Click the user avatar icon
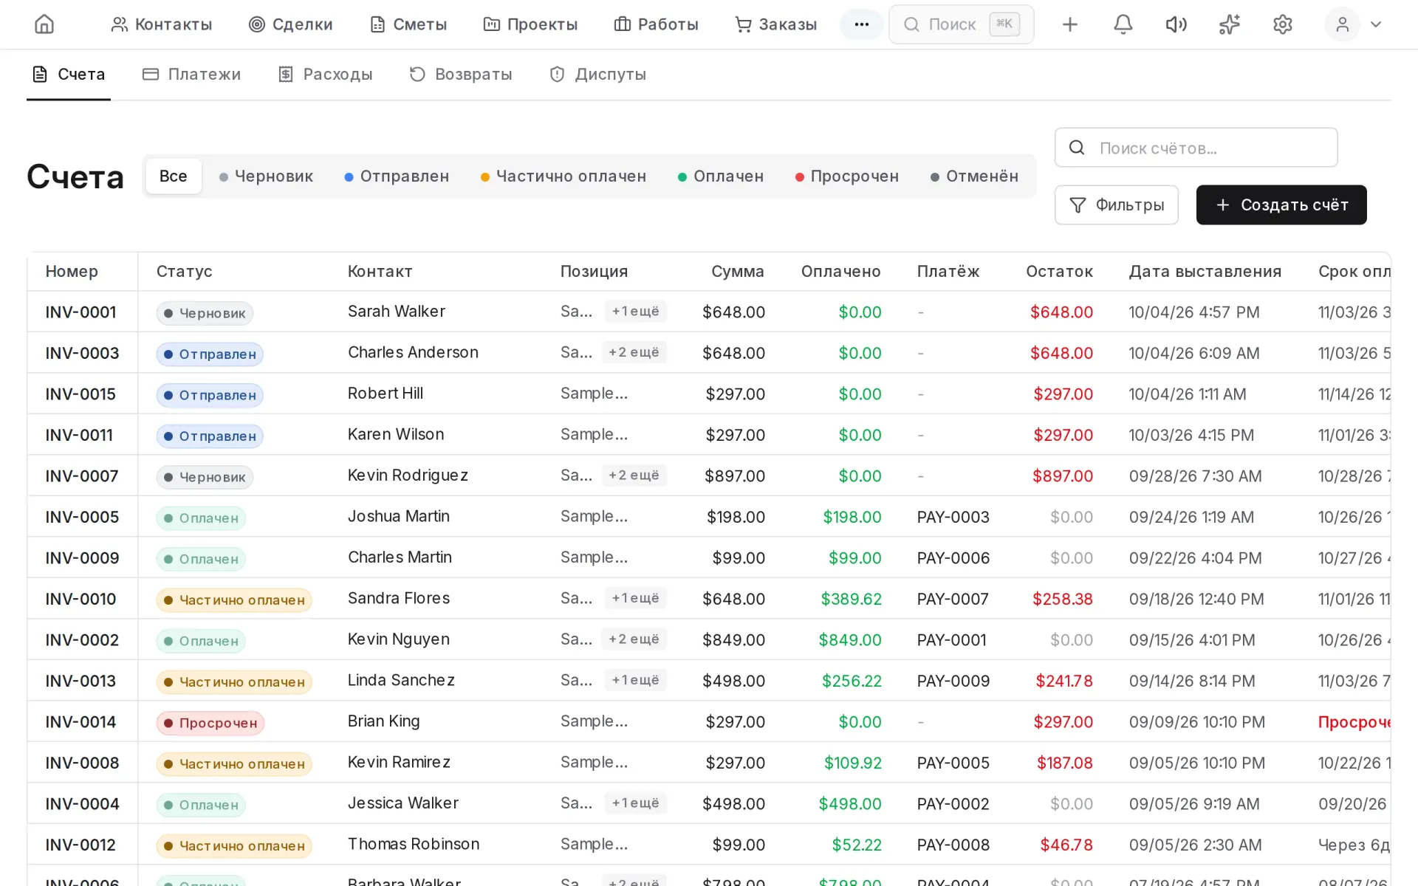This screenshot has width=1418, height=886. [x=1342, y=24]
